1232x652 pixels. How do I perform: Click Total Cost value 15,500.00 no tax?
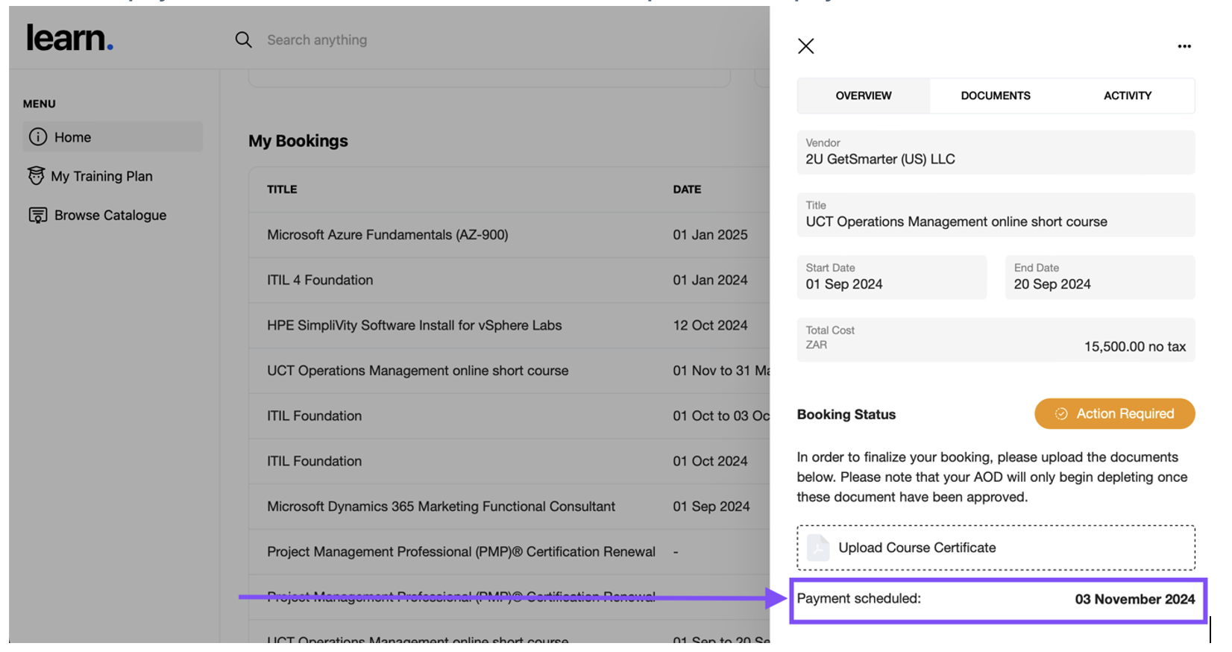(1134, 347)
